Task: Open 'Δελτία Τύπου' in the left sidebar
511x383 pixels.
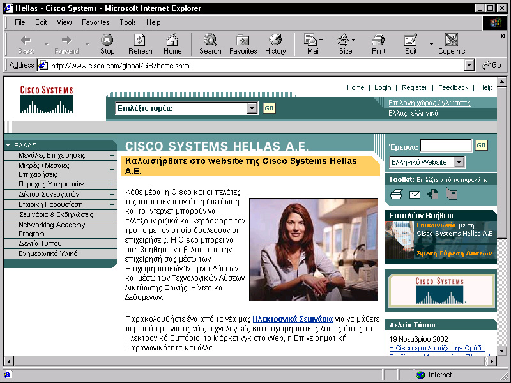Action: pyautogui.click(x=40, y=243)
